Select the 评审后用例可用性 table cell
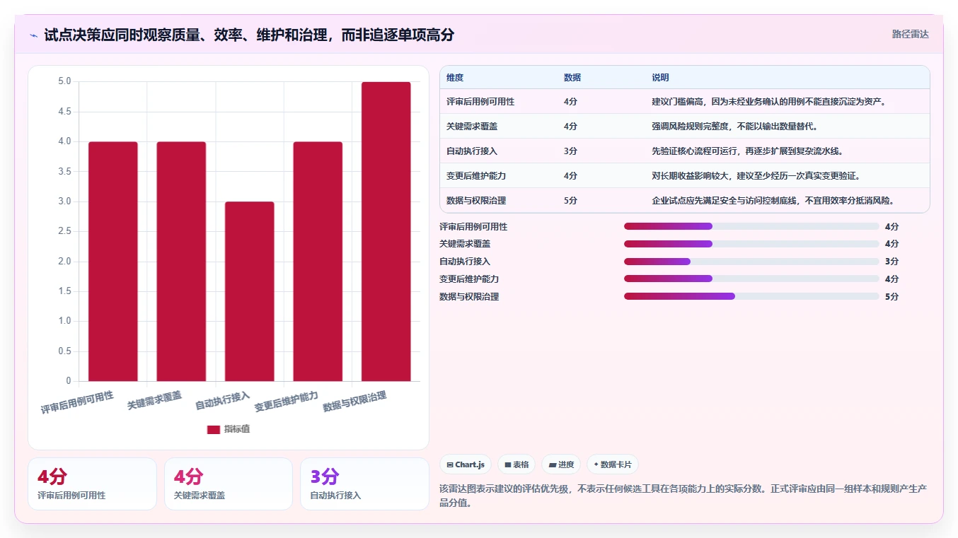Screen dimensions: 958x538 480,102
